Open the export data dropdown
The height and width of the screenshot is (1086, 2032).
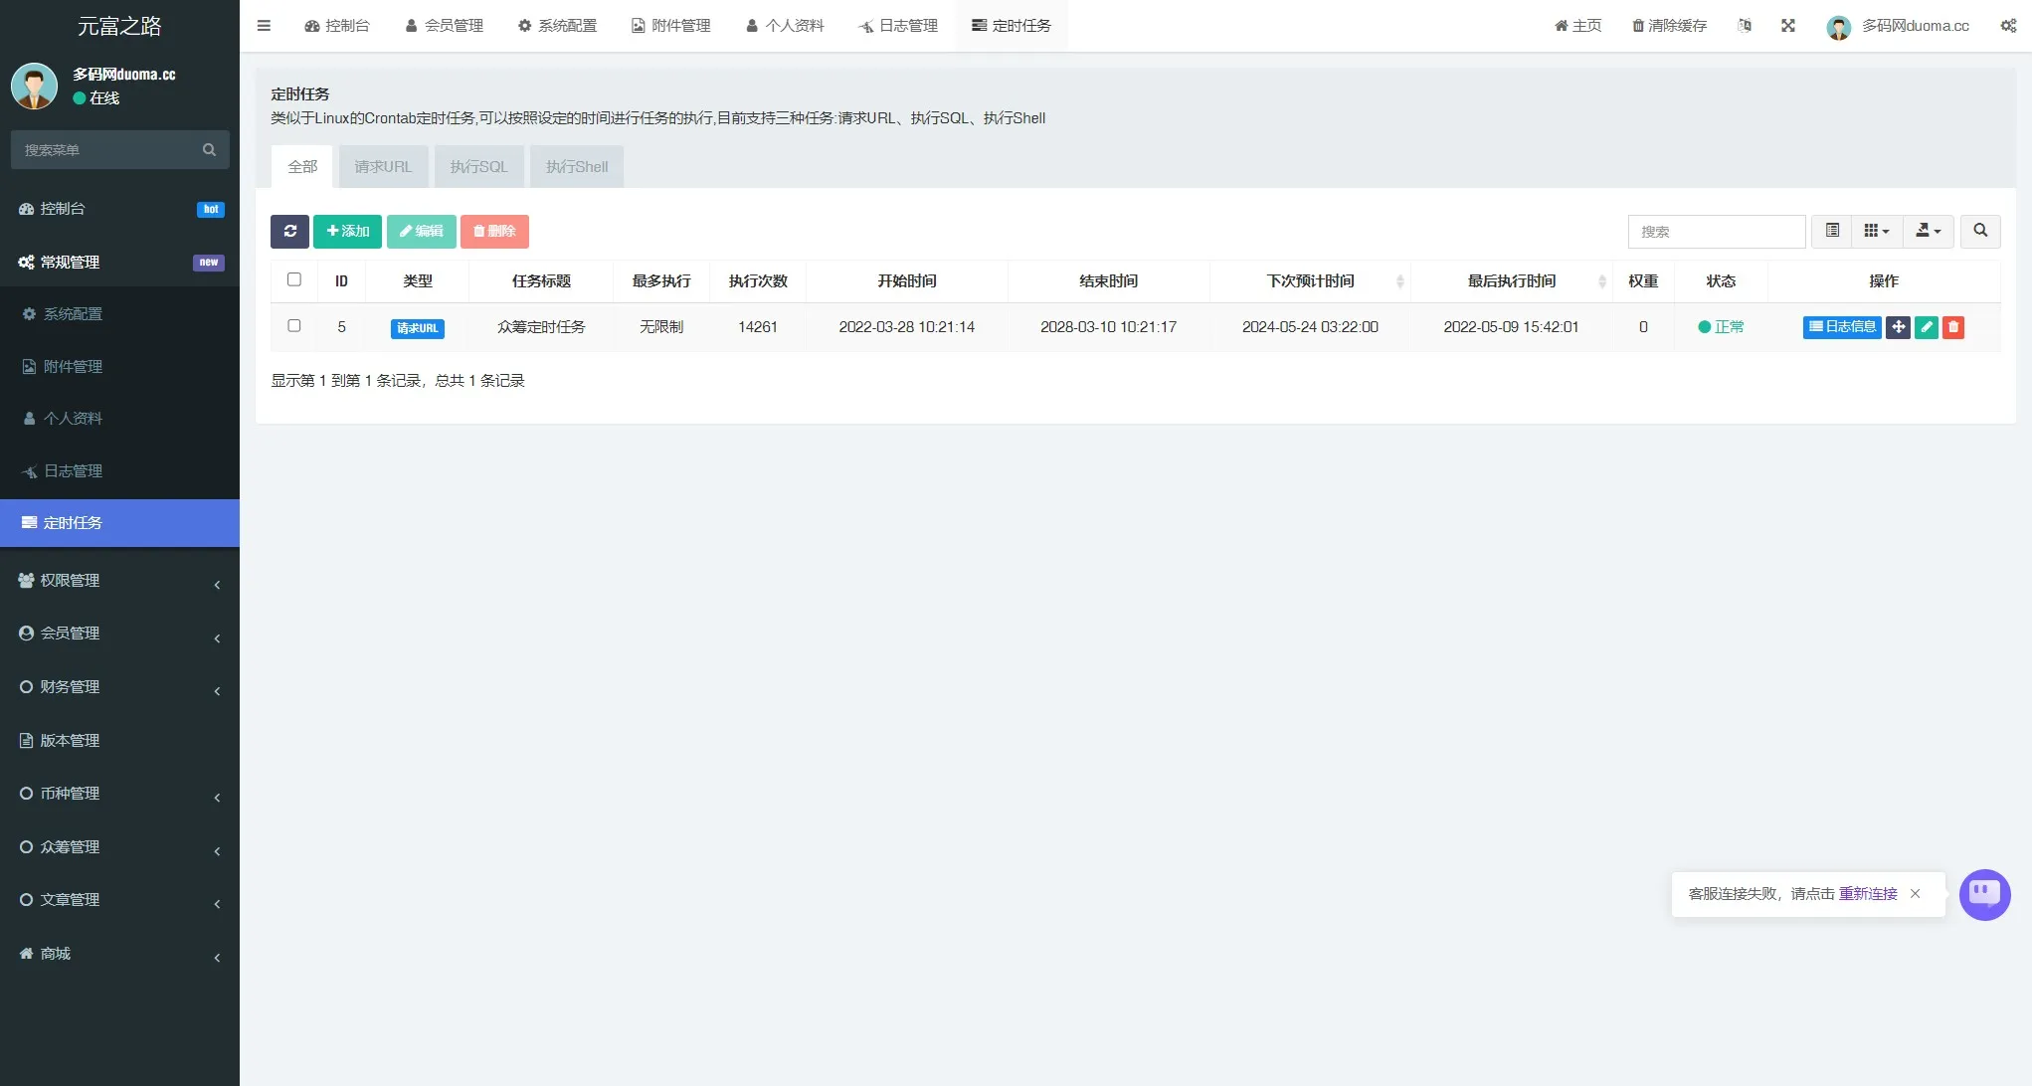[x=1928, y=231]
